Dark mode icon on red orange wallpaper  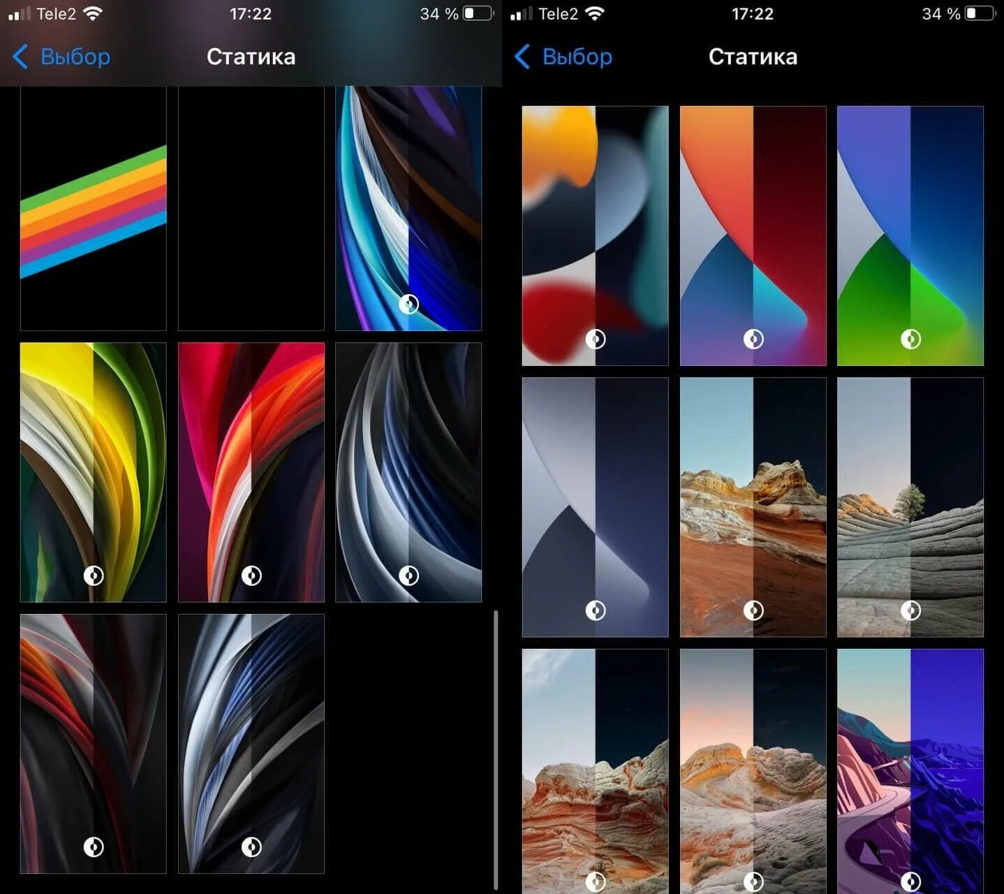[x=251, y=576]
